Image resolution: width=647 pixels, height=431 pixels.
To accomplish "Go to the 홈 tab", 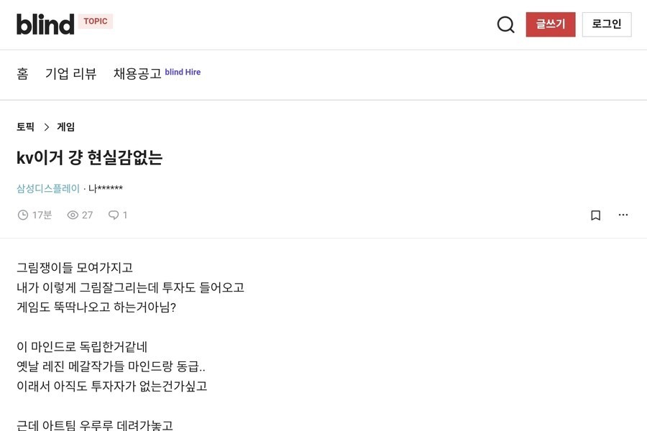I will click(23, 74).
